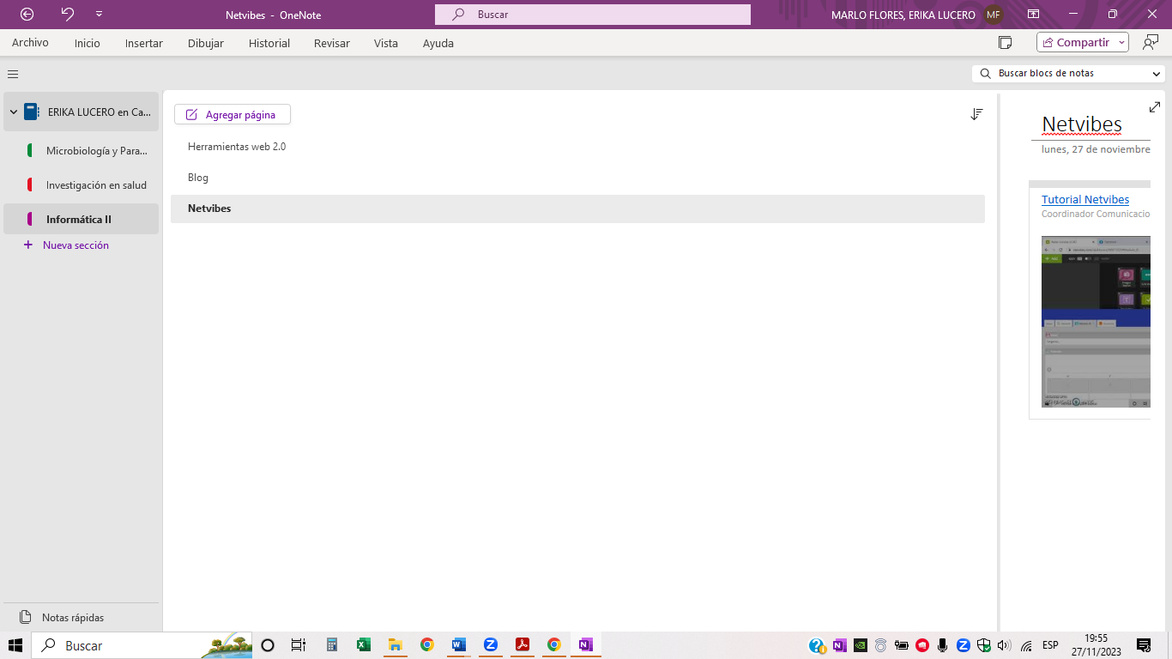Open the Herramientas web 2.0 page
Screen dimensions: 1172x659
tap(577, 147)
